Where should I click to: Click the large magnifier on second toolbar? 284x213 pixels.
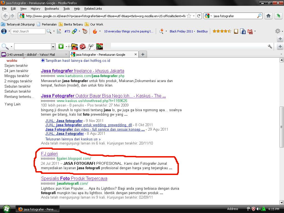(x=5, y=47)
